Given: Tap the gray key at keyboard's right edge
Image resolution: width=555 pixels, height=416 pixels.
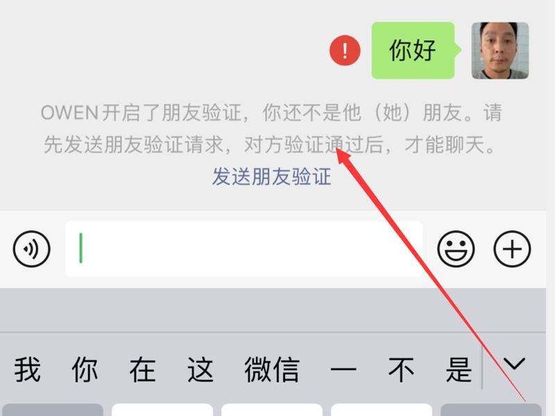Looking at the screenshot, I should (491, 410).
